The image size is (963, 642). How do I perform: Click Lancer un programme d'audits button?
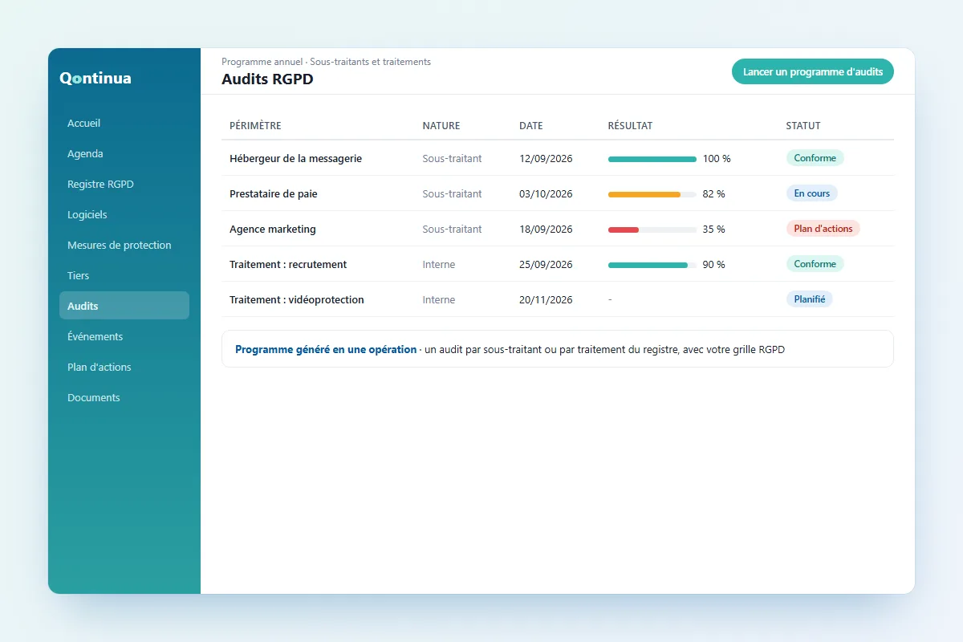813,71
